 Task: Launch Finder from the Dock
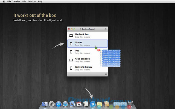(x=45, y=104)
